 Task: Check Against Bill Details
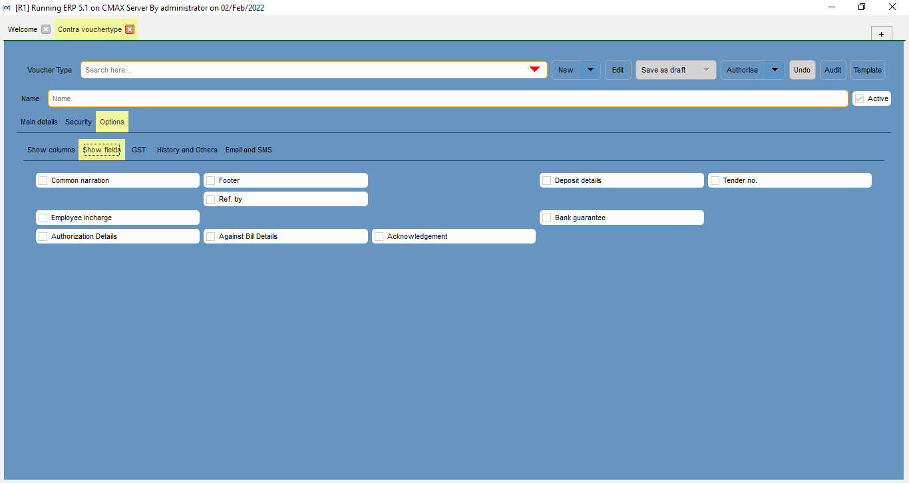pyautogui.click(x=211, y=236)
